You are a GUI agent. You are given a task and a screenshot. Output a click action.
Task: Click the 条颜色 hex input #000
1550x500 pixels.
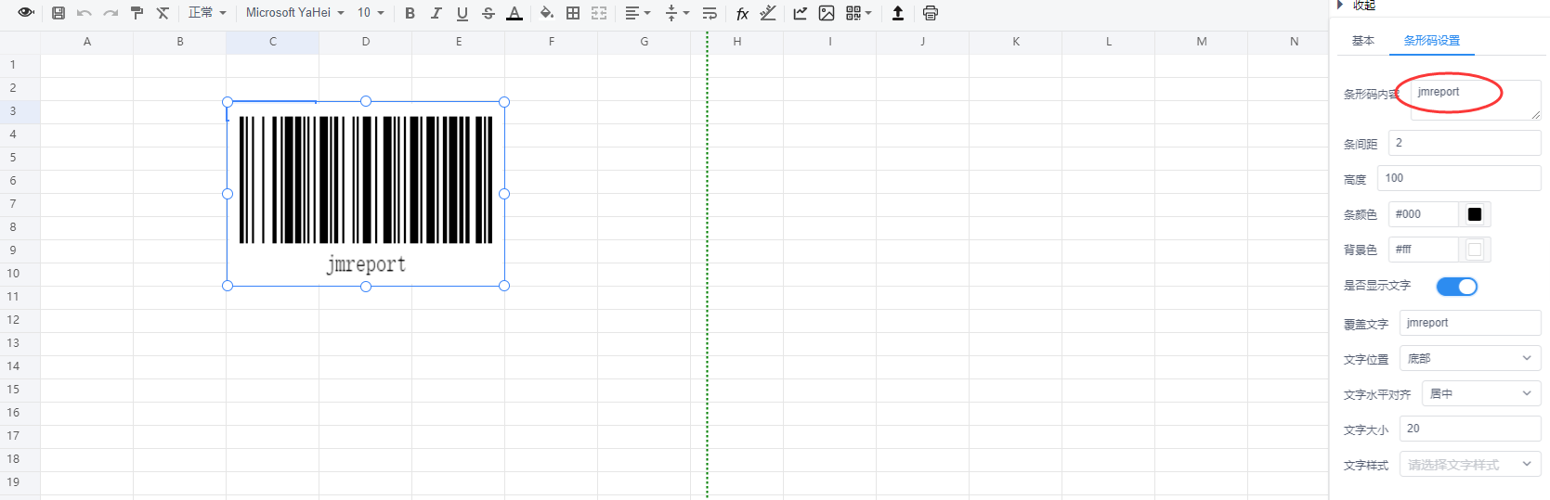[x=1424, y=214]
